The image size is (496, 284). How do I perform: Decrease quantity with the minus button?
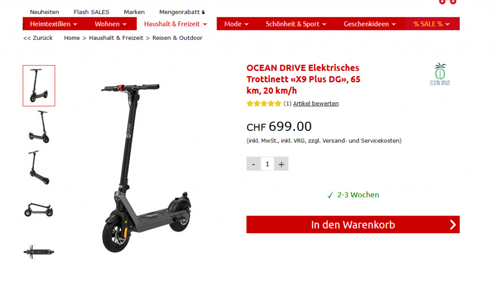[253, 164]
